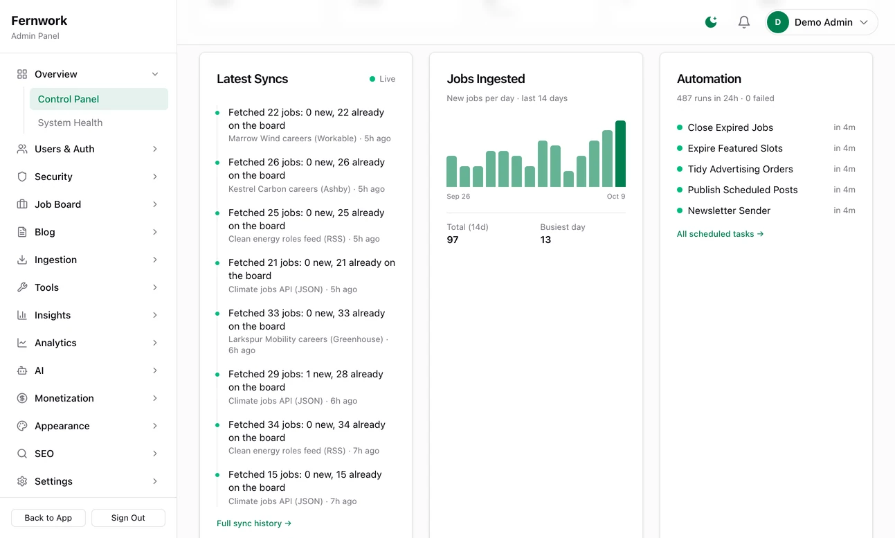Click the Tools wrench icon
This screenshot has width=895, height=538.
pos(22,287)
